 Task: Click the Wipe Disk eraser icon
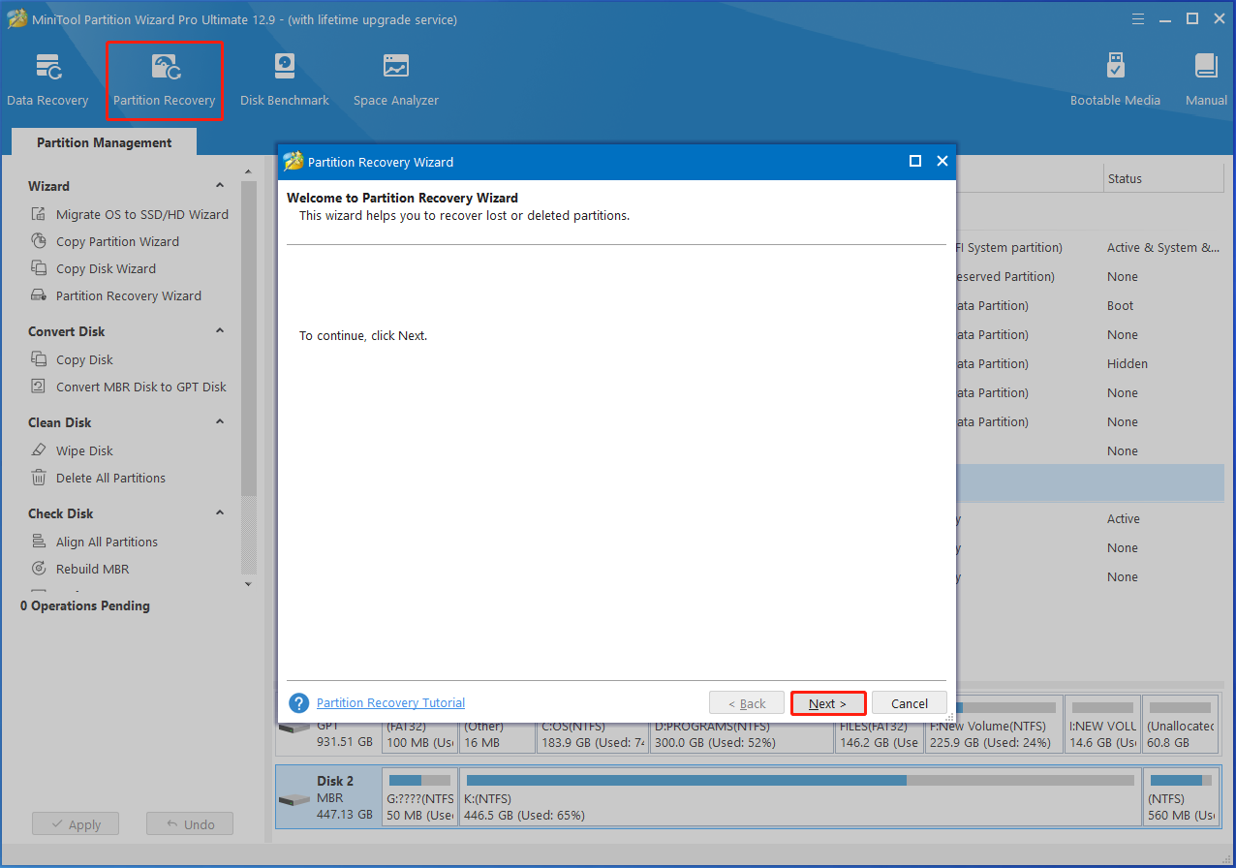coord(39,450)
